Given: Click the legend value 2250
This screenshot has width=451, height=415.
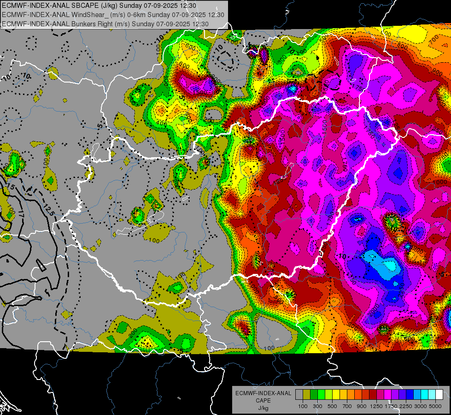Looking at the screenshot, I should [x=406, y=406].
